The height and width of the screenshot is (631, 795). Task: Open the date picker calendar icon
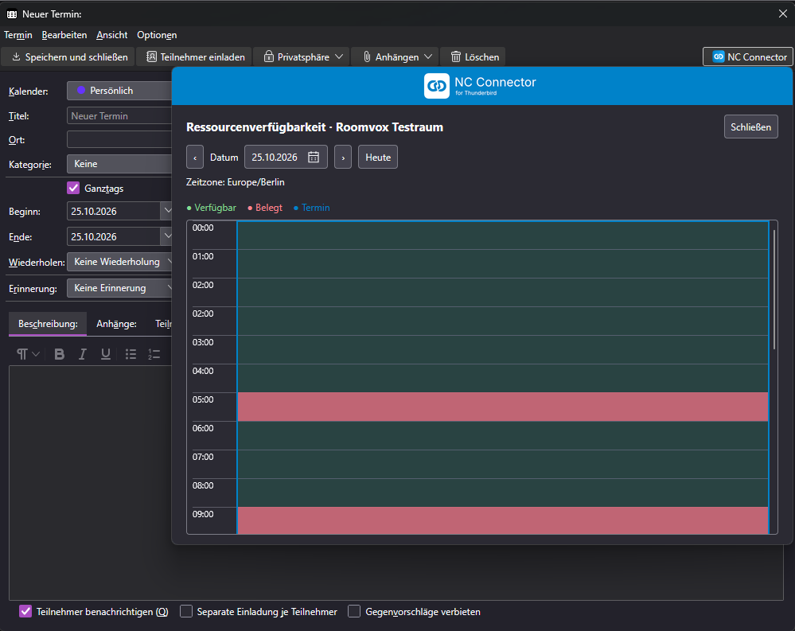pos(314,157)
